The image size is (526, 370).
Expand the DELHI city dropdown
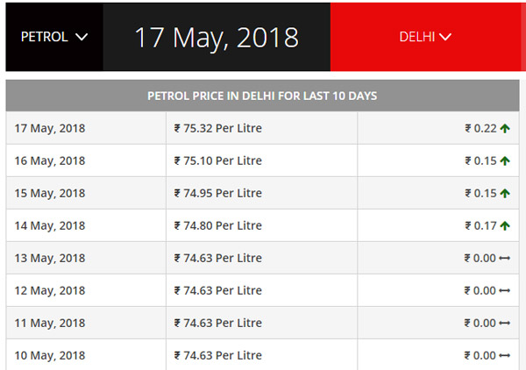click(425, 37)
